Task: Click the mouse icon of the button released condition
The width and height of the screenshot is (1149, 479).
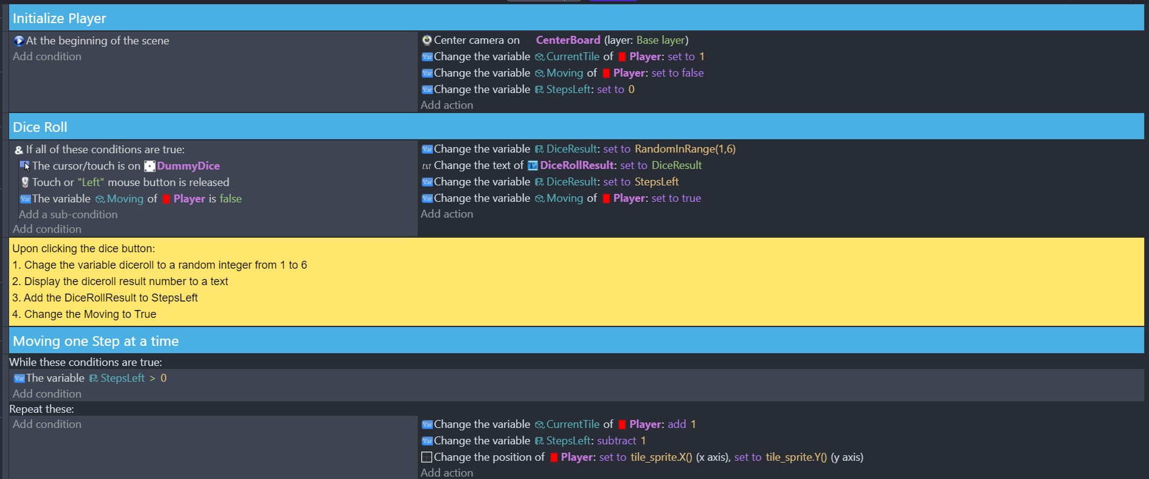Action: 25,182
